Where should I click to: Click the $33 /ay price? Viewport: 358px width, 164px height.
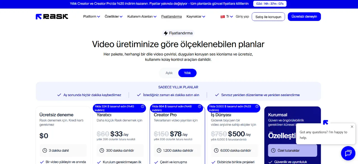point(119,134)
